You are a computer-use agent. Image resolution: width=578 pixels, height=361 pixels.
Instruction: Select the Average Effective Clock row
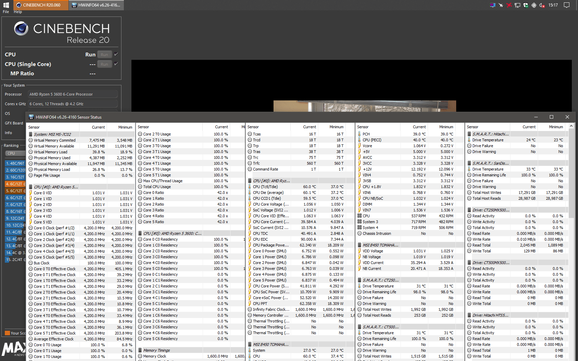click(81, 339)
